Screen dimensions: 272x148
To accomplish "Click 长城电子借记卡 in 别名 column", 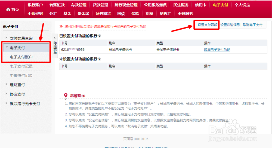I will [x=120, y=50].
